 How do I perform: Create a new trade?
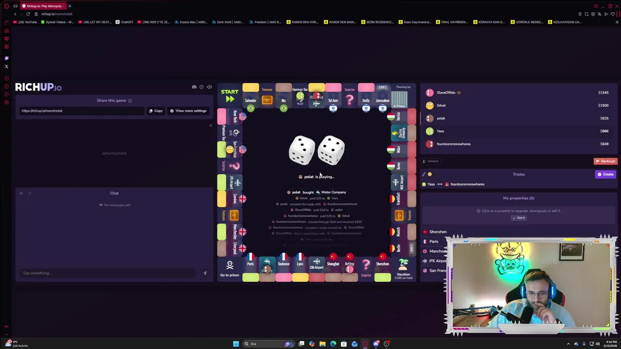(605, 174)
